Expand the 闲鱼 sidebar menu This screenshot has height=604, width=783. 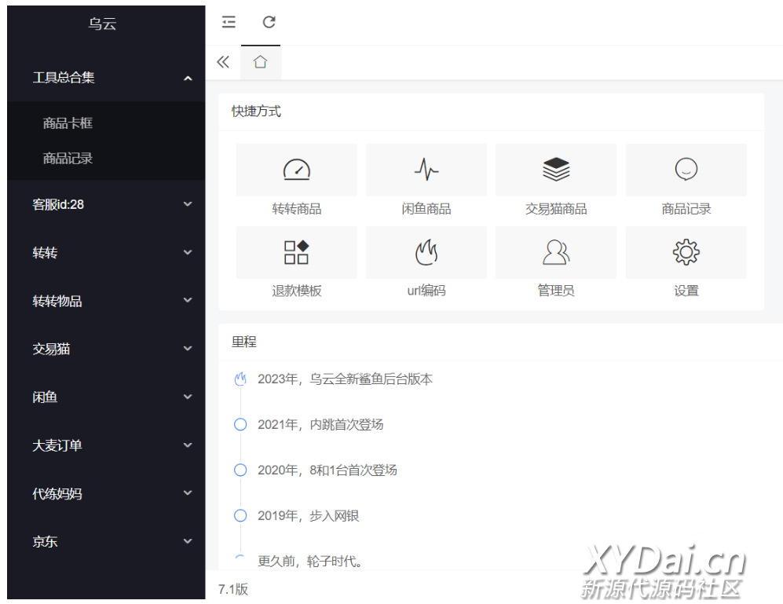point(106,397)
